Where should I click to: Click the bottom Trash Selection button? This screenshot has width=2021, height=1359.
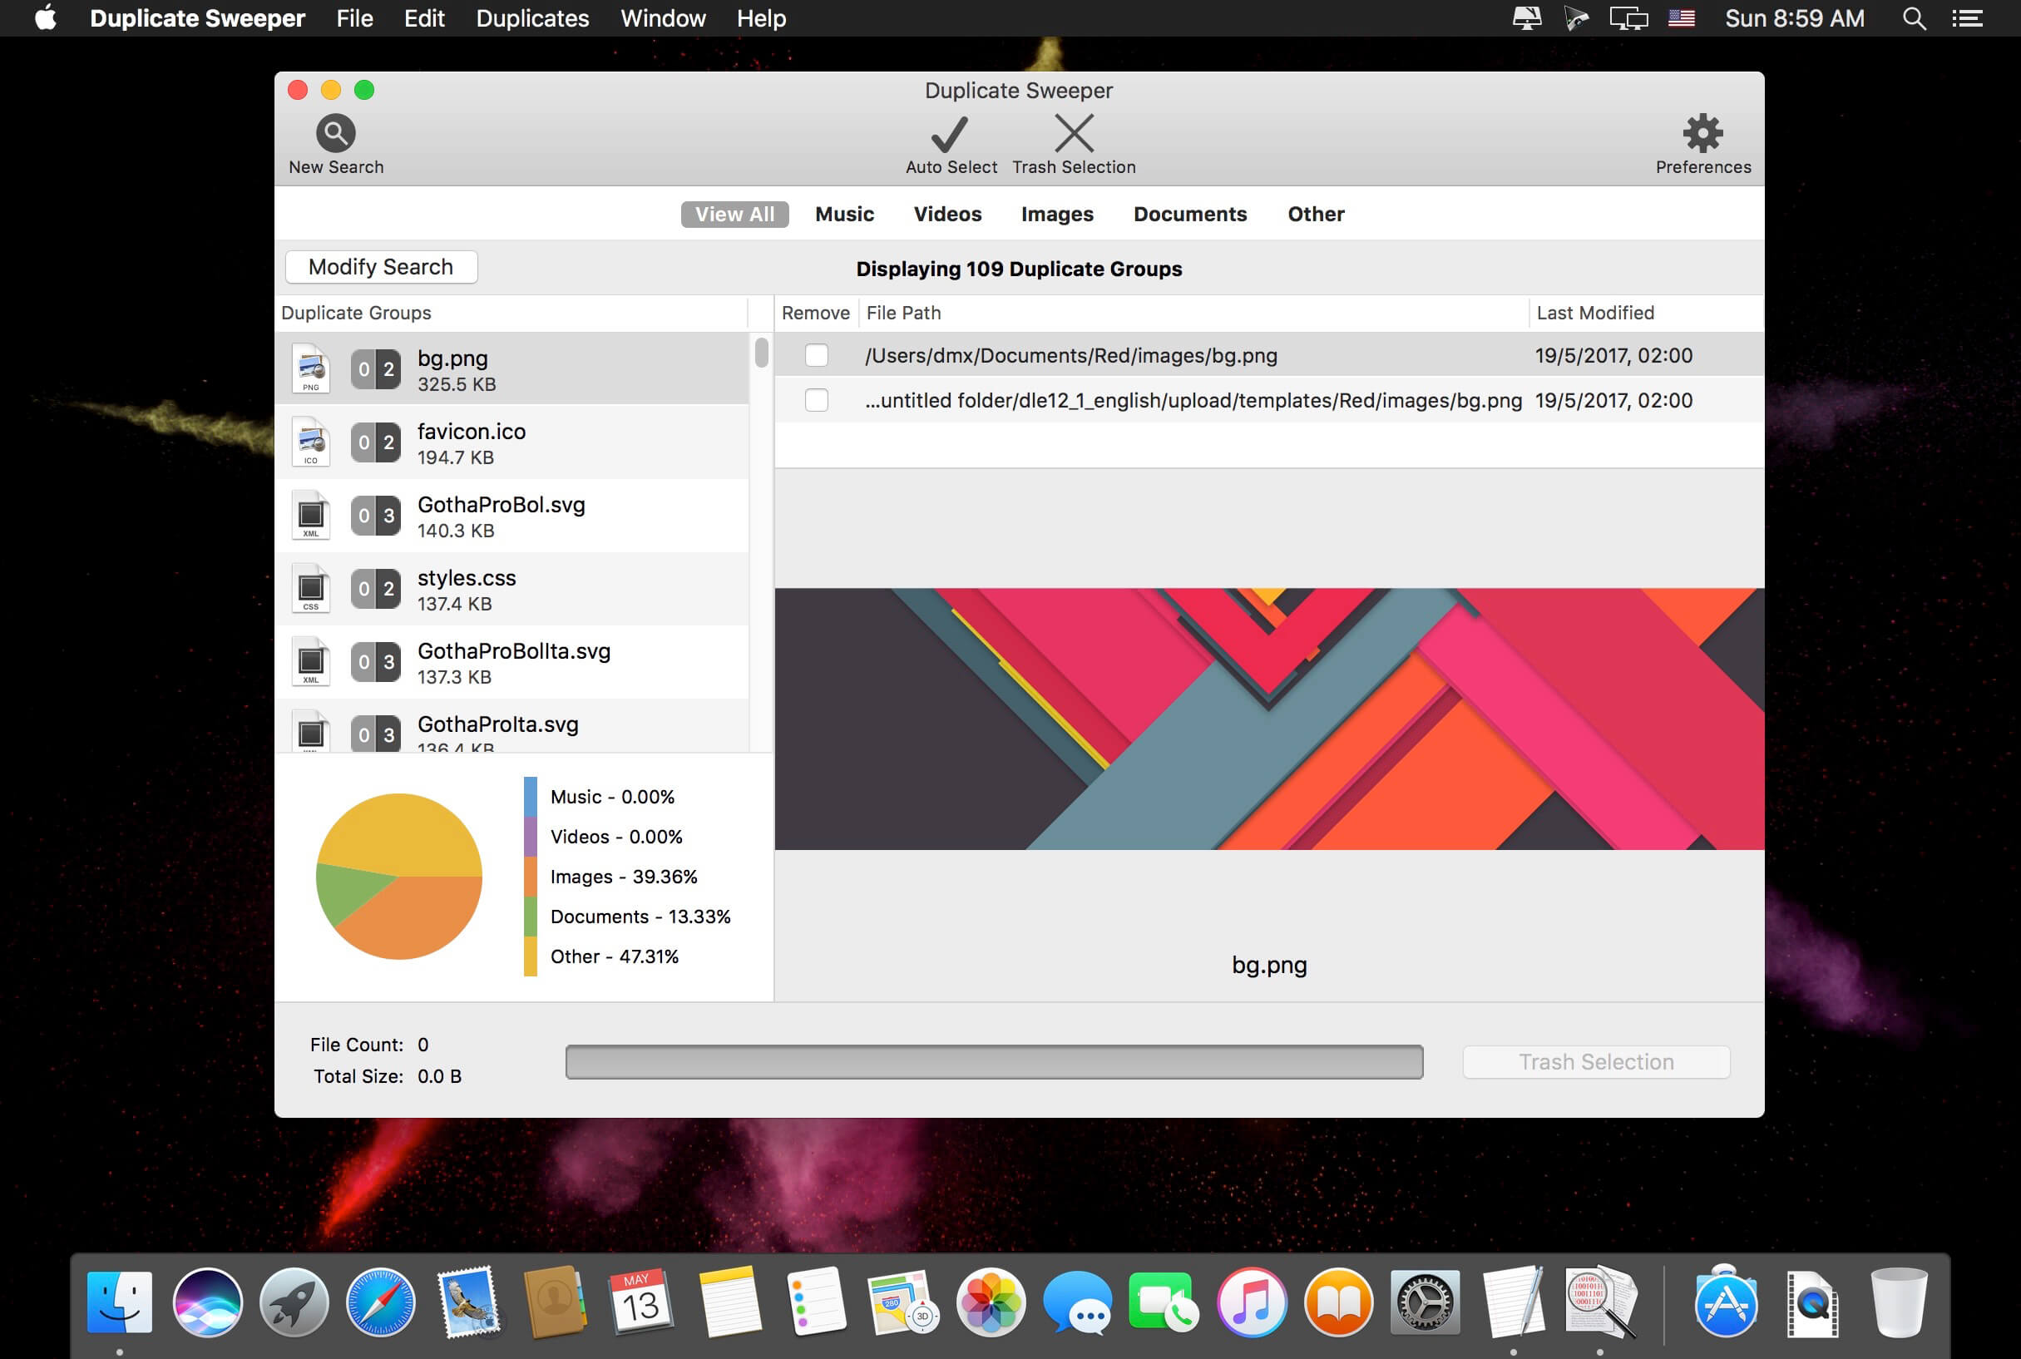point(1595,1062)
